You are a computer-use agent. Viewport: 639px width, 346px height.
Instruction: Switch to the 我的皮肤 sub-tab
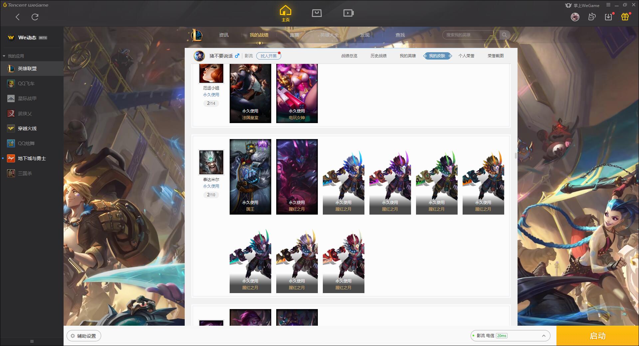click(x=437, y=56)
